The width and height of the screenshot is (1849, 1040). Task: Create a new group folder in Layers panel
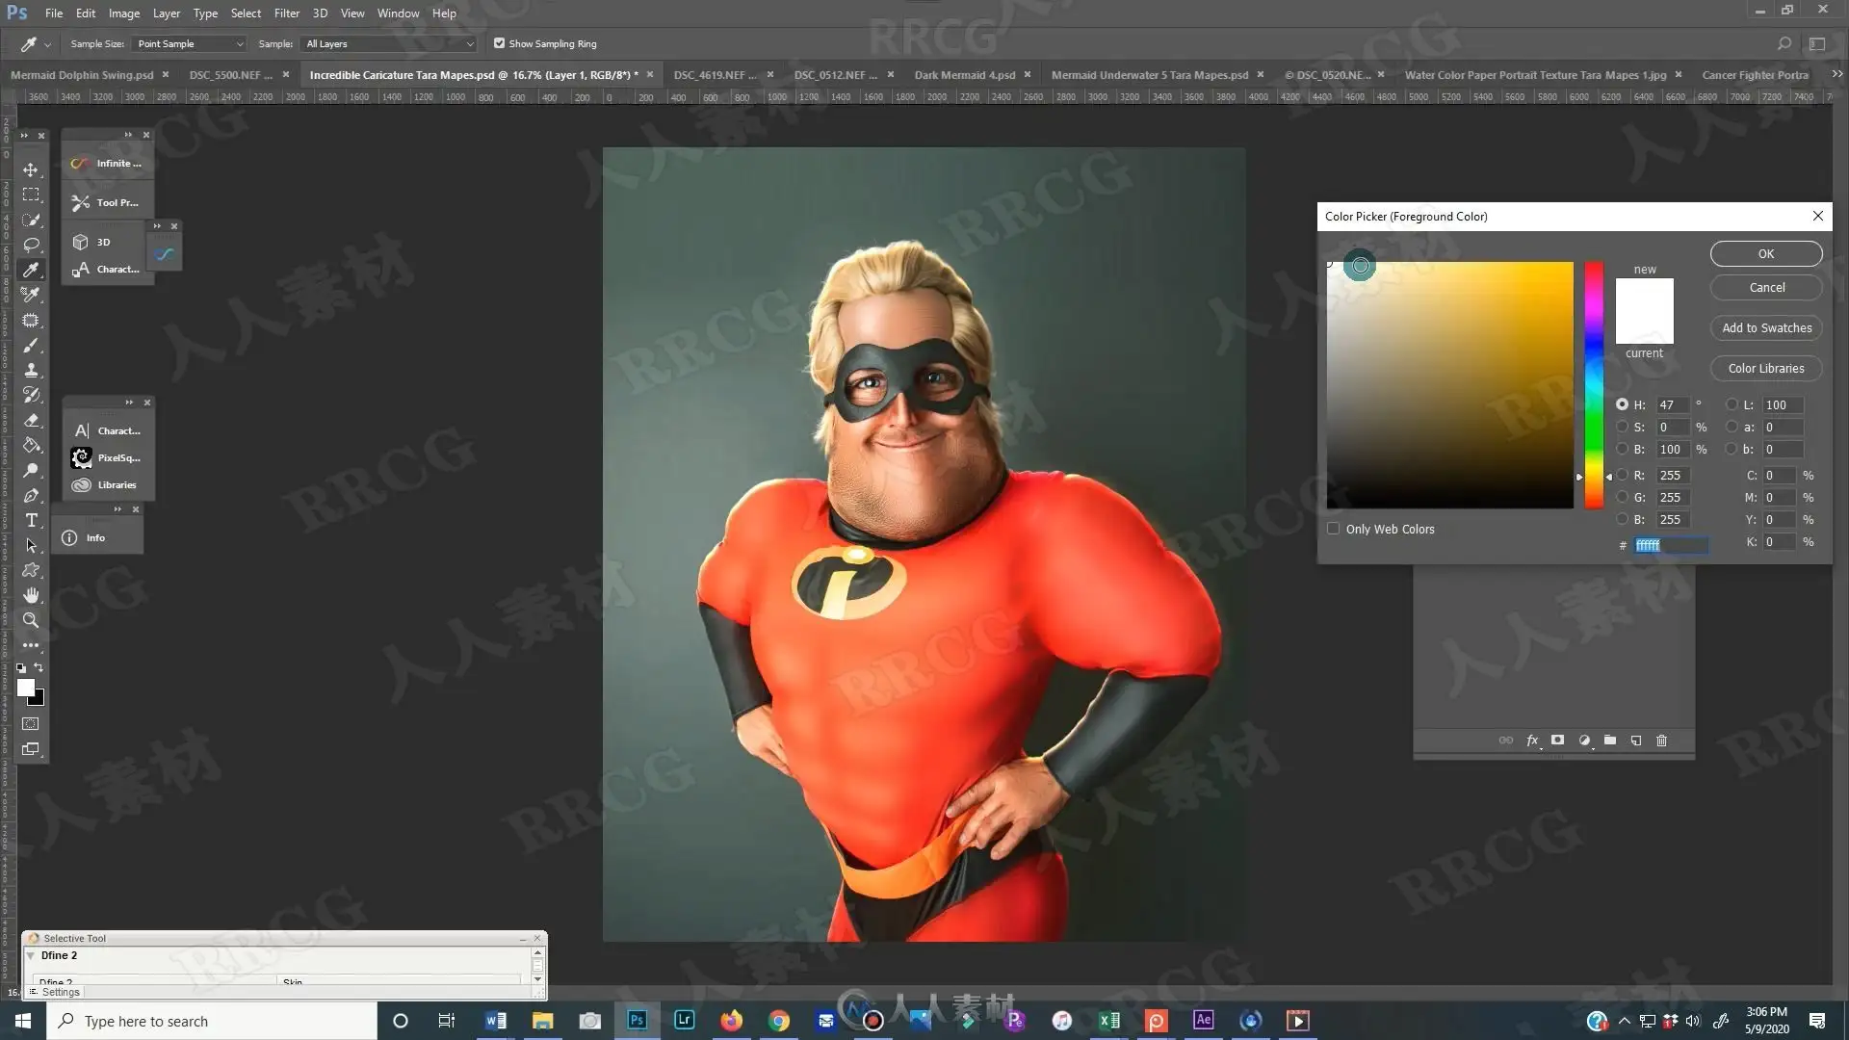pyautogui.click(x=1609, y=741)
